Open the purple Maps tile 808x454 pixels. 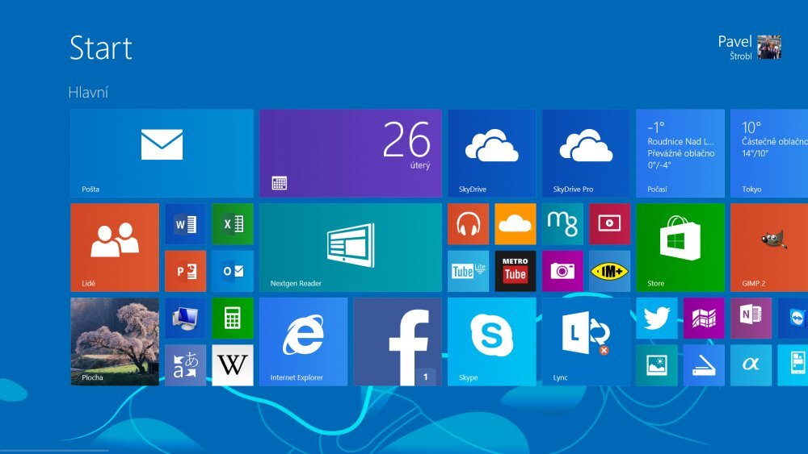(704, 319)
